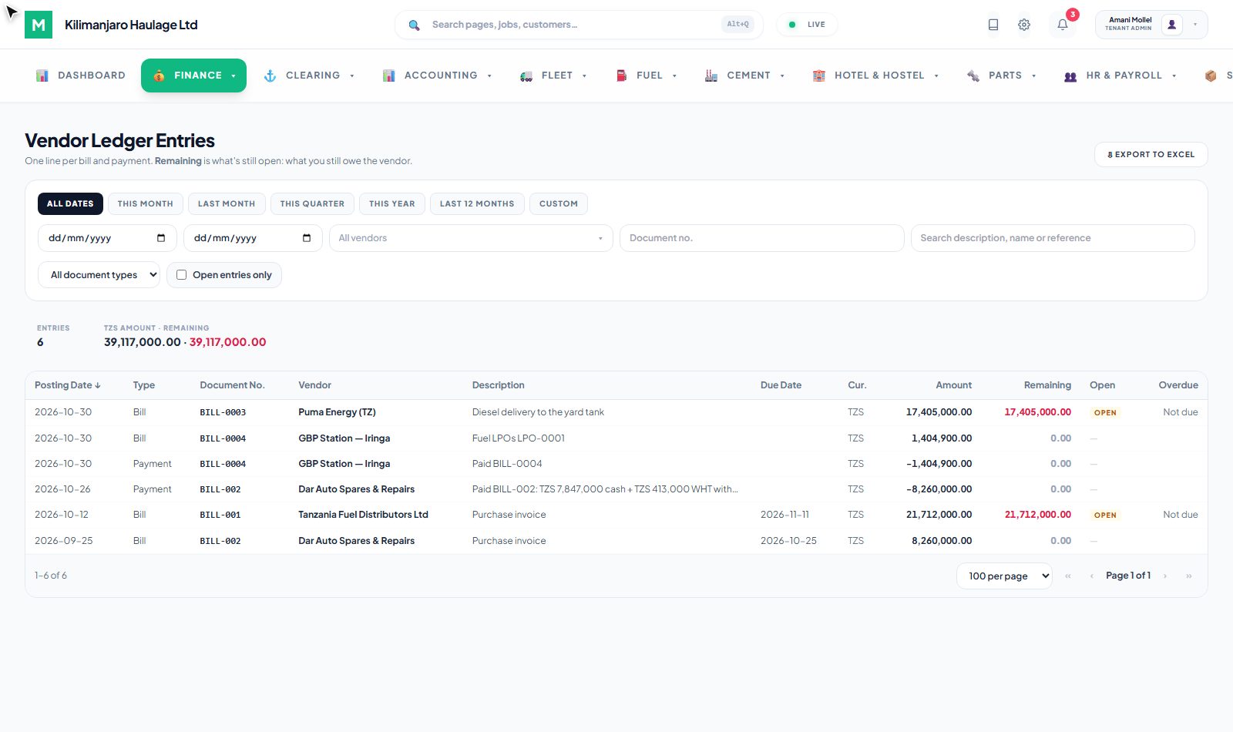
Task: Click the Clearing anchor icon
Action: pyautogui.click(x=270, y=76)
